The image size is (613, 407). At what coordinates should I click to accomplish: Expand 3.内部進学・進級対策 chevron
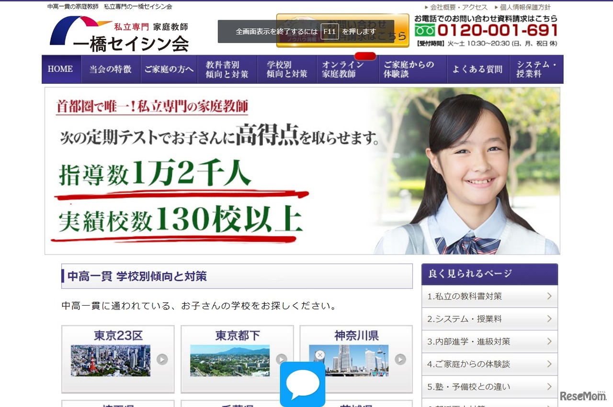pos(549,341)
